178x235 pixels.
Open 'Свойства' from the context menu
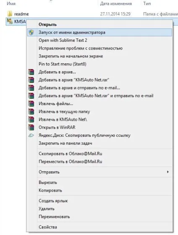pos(99,227)
